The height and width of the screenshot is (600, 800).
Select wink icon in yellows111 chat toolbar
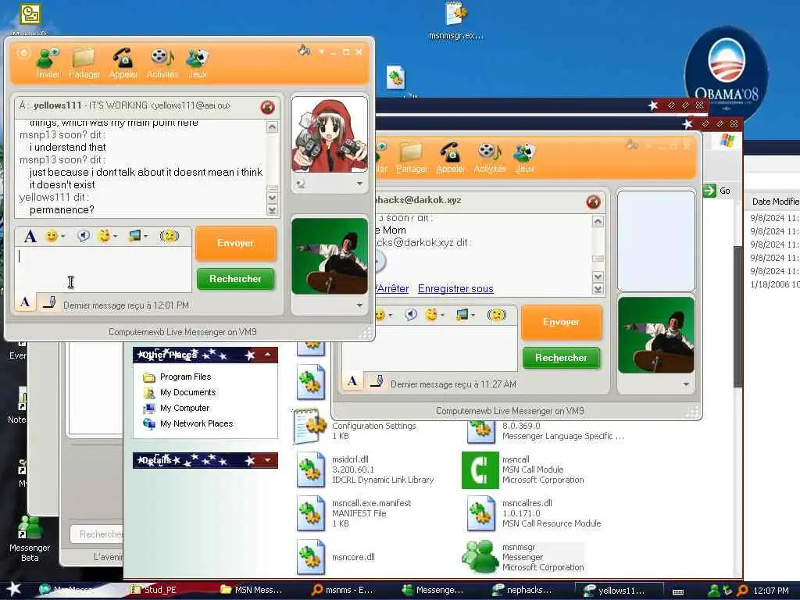click(x=104, y=236)
